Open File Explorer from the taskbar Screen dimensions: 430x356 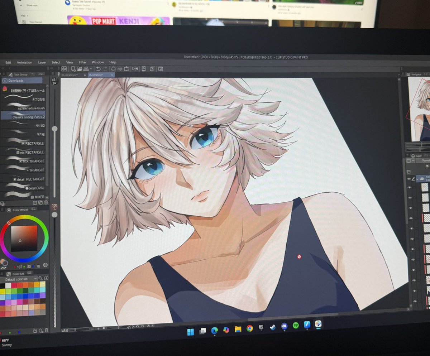point(238,329)
